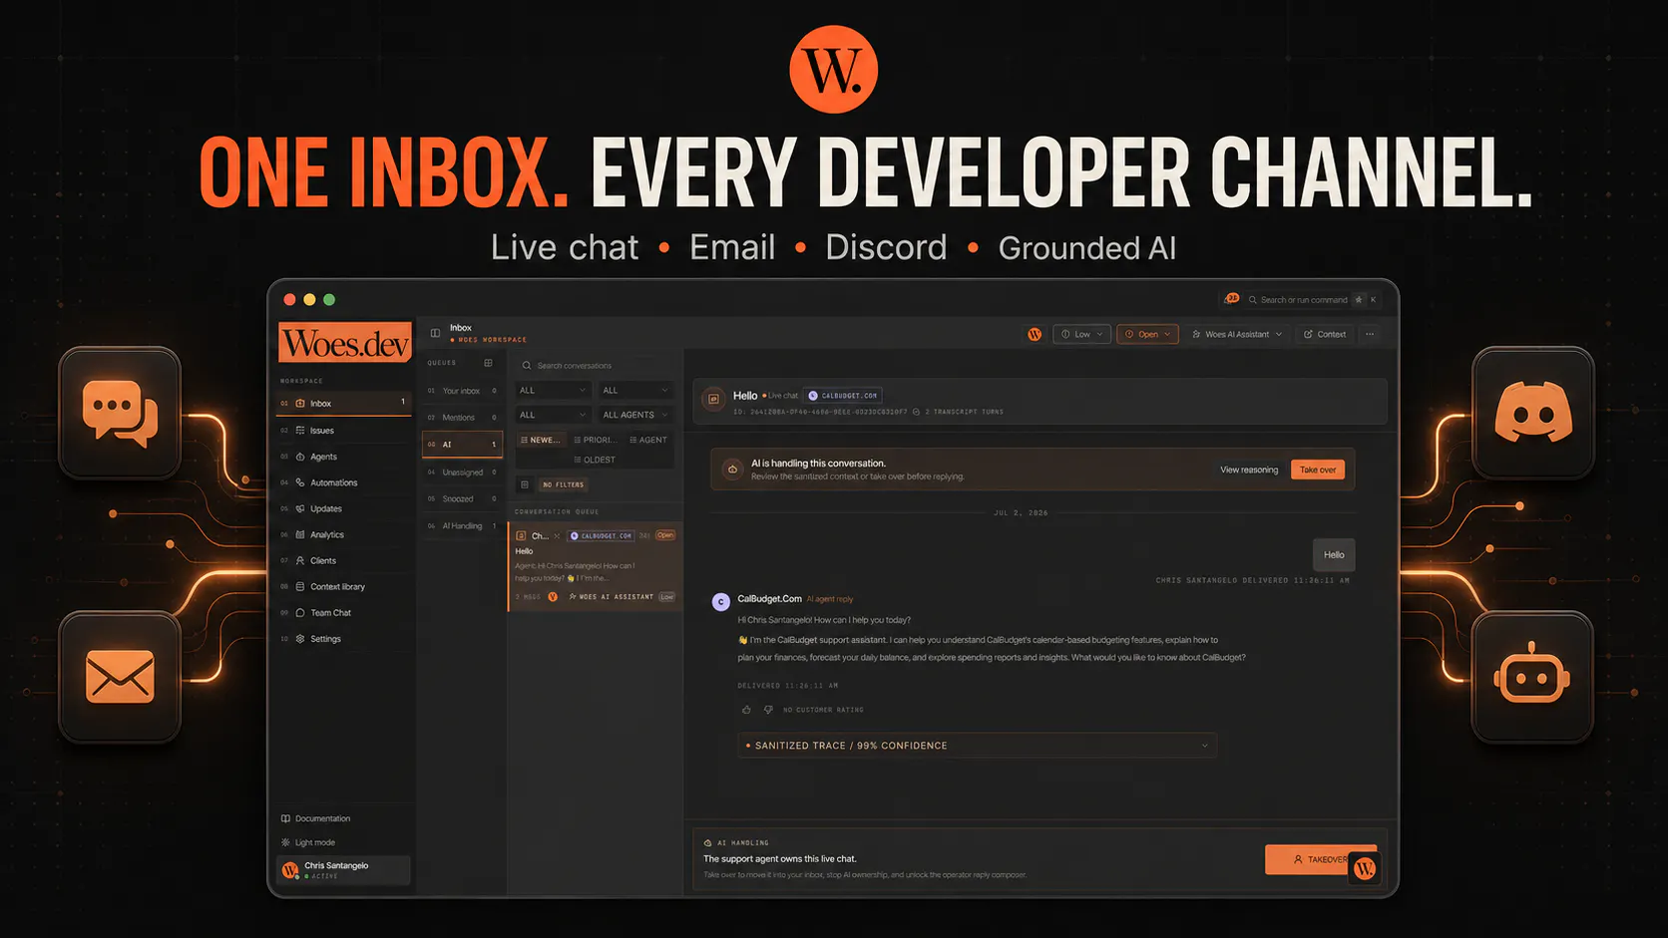Open the queues grid layout icon
The width and height of the screenshot is (1668, 938).
(488, 363)
